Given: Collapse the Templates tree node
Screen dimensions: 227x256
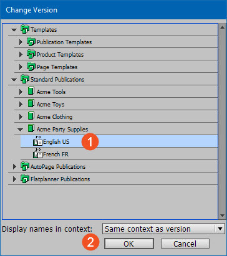Looking at the screenshot, I should [14, 30].
